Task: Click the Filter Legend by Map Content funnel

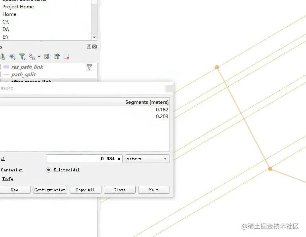Action: pos(22,56)
